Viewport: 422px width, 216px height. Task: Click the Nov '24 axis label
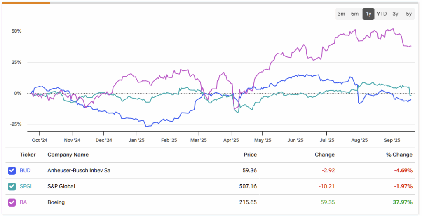(72, 140)
